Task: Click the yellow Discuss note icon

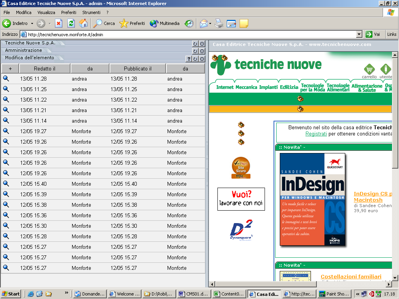Action: (x=244, y=23)
